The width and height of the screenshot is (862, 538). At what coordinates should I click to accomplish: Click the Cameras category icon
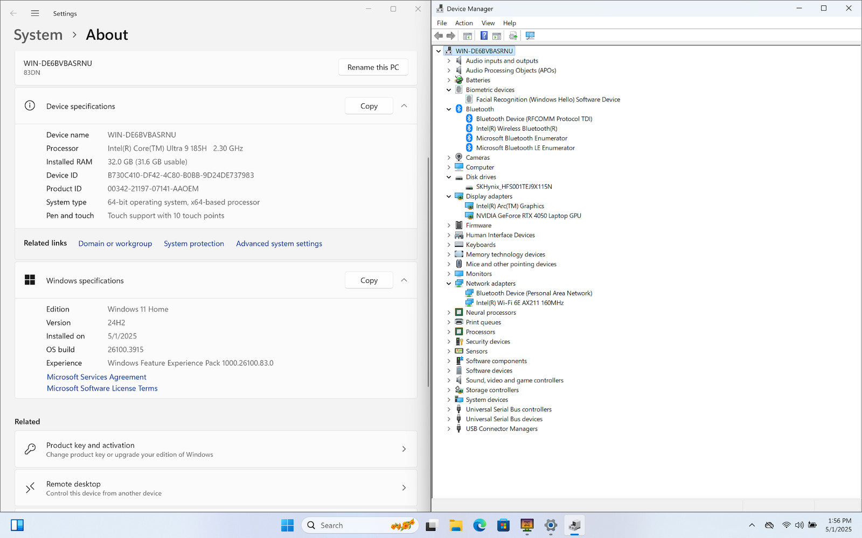coord(459,158)
